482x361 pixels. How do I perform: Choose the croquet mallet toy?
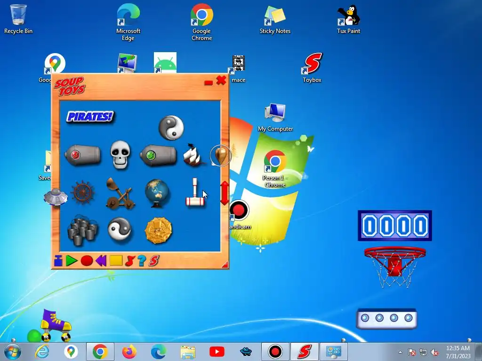[x=195, y=192]
